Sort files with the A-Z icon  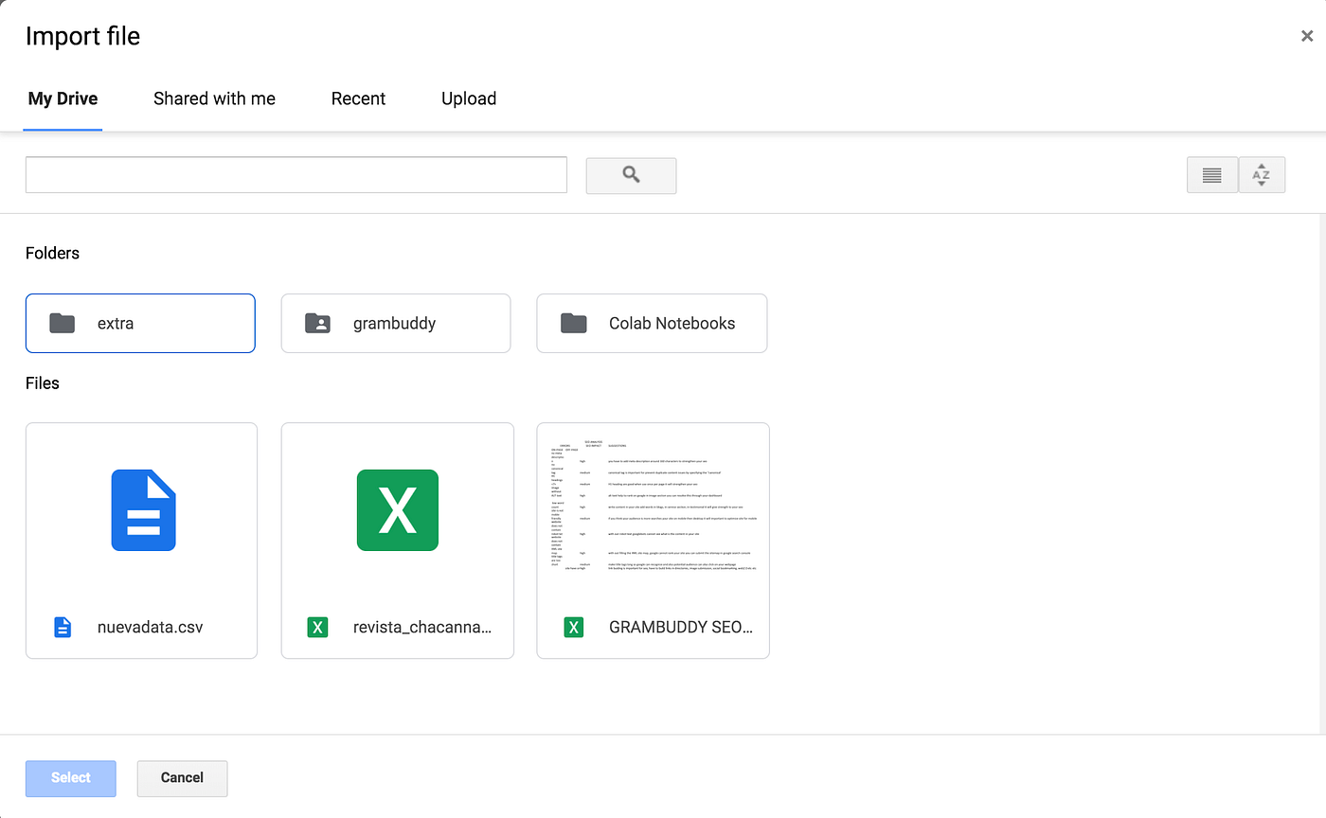1262,174
